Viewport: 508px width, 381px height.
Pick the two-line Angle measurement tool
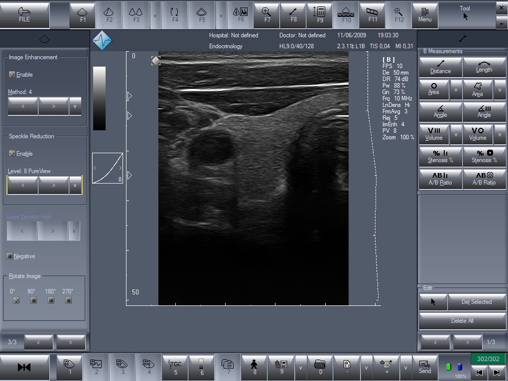(x=440, y=111)
